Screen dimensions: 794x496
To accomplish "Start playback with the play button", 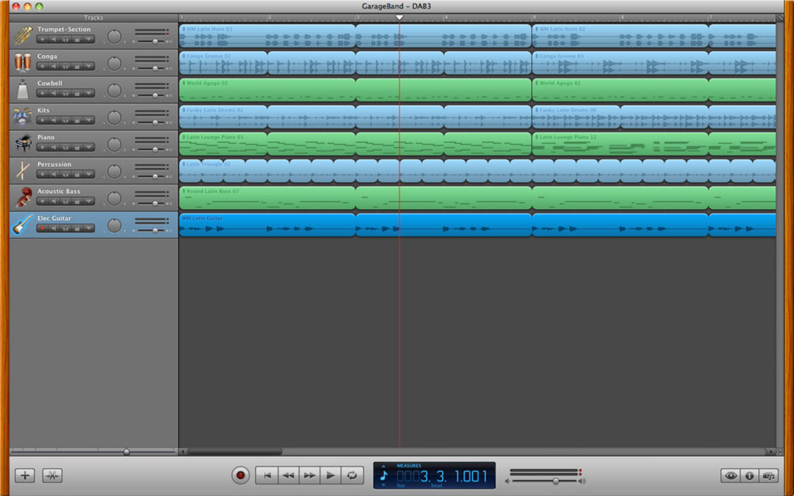I will tap(330, 475).
